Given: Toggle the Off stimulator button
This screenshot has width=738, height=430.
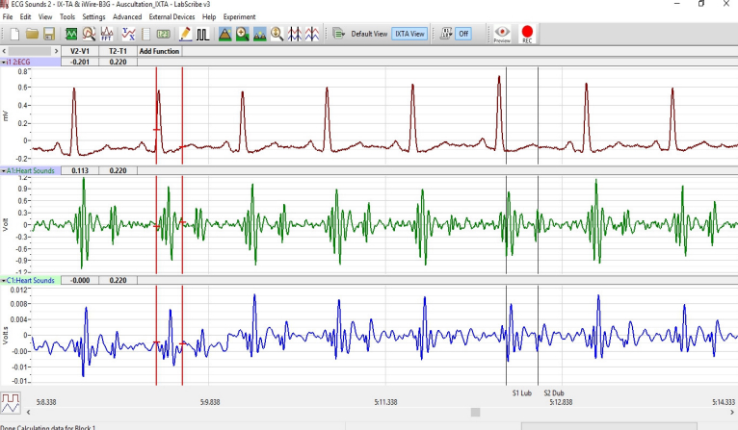Looking at the screenshot, I should coord(463,34).
